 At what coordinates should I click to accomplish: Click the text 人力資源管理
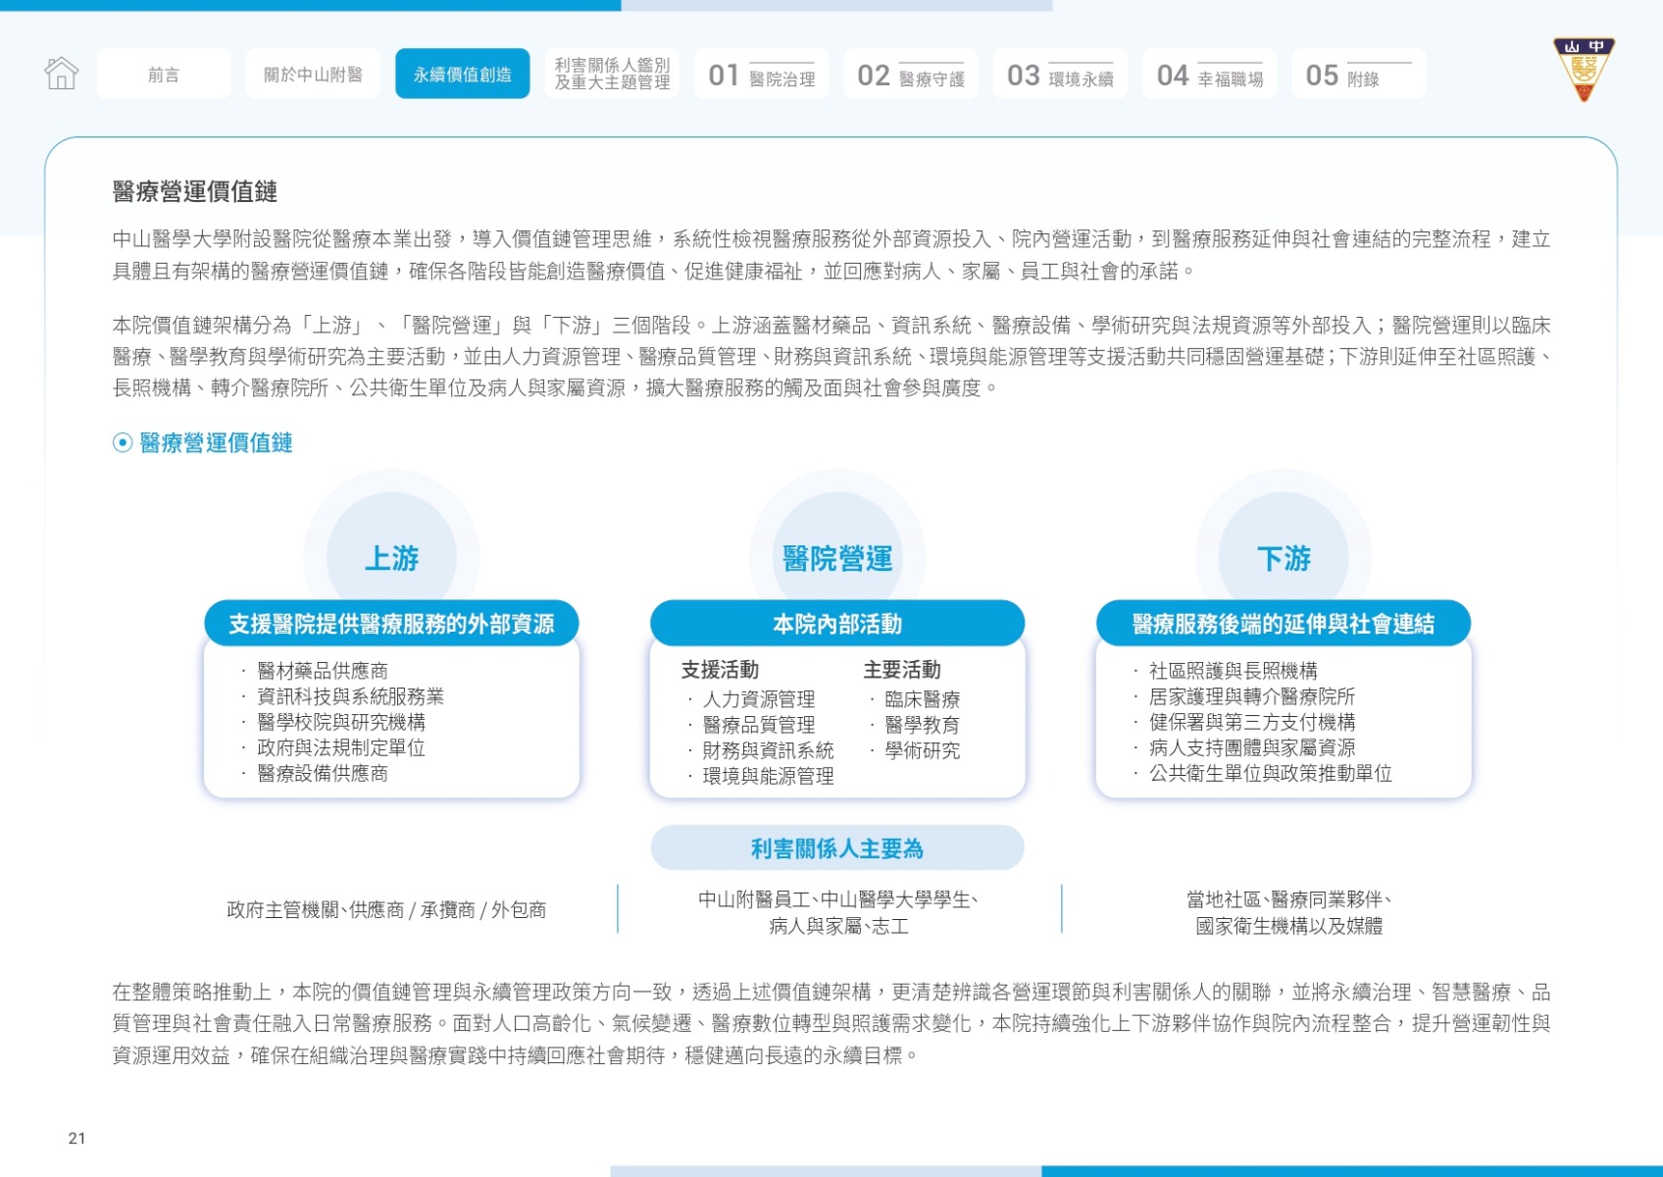759,699
